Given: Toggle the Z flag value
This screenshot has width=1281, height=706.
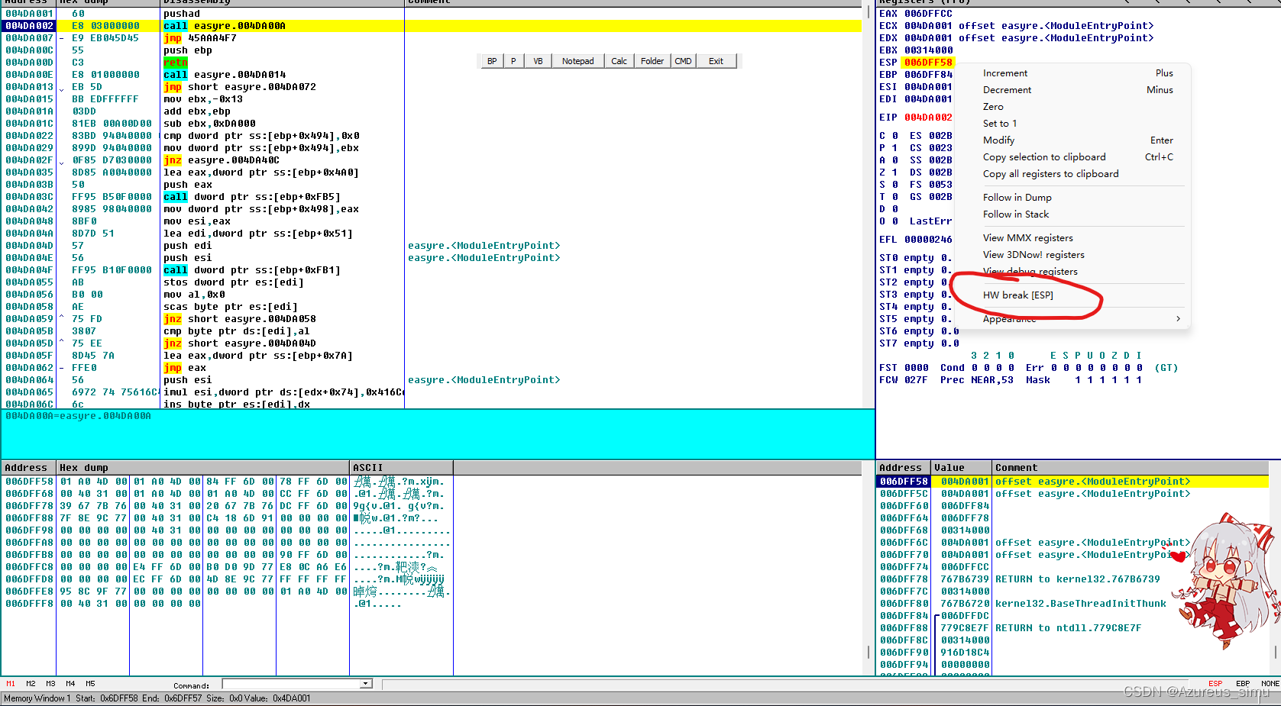Looking at the screenshot, I should tap(895, 172).
